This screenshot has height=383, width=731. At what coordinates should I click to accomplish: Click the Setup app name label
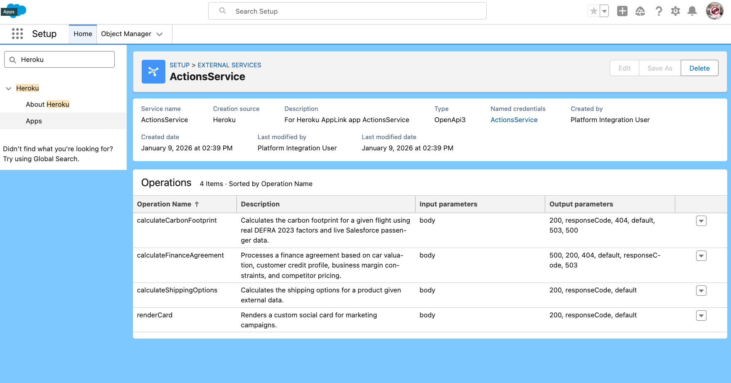pos(44,34)
